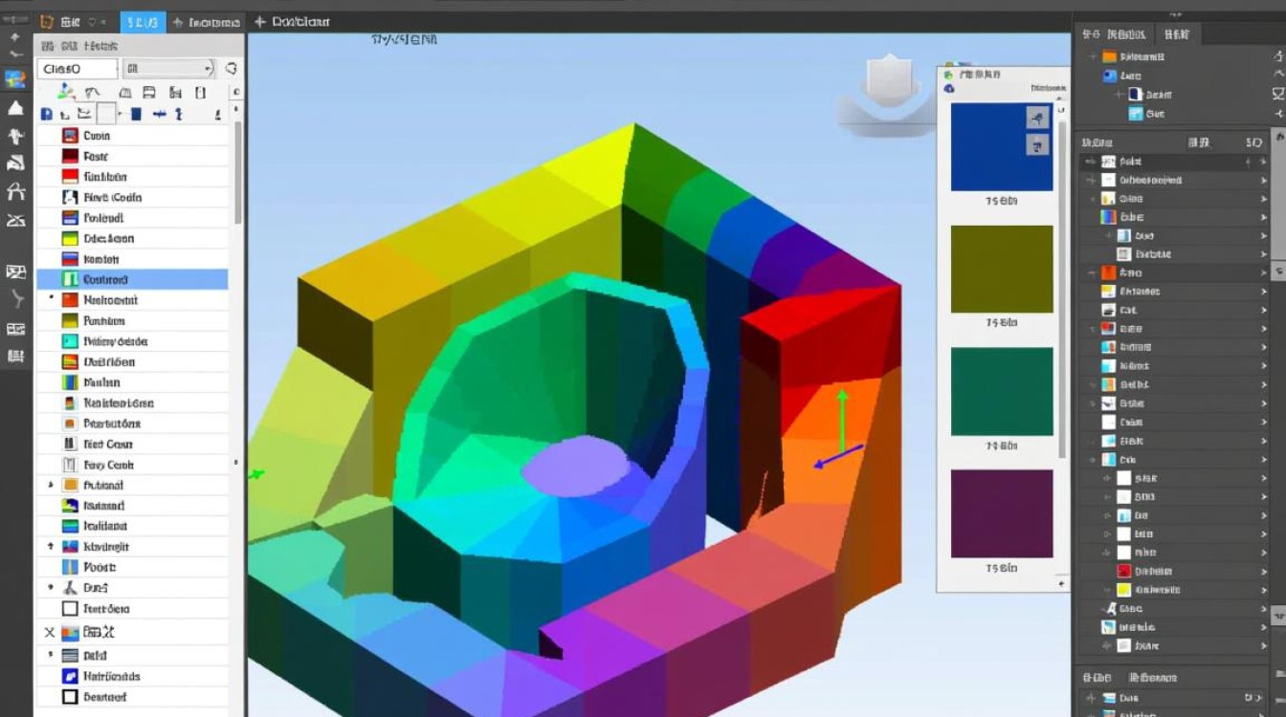Image resolution: width=1286 pixels, height=717 pixels.
Task: Click the red layer icon in the right panel
Action: click(1125, 571)
